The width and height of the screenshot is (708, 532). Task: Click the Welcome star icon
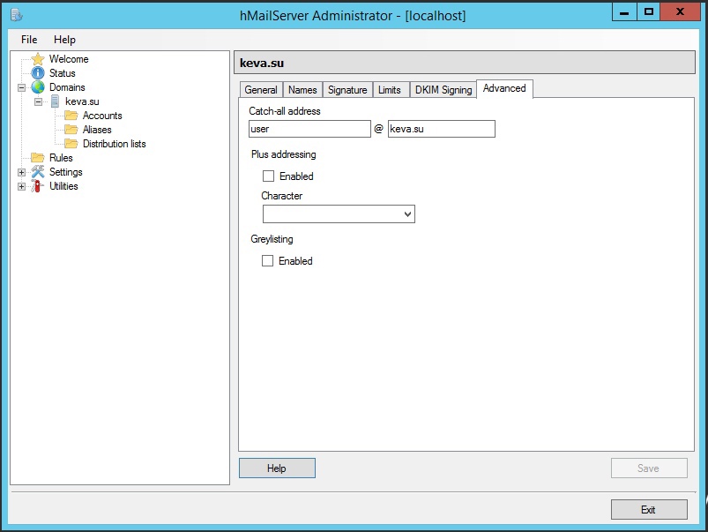[38, 59]
